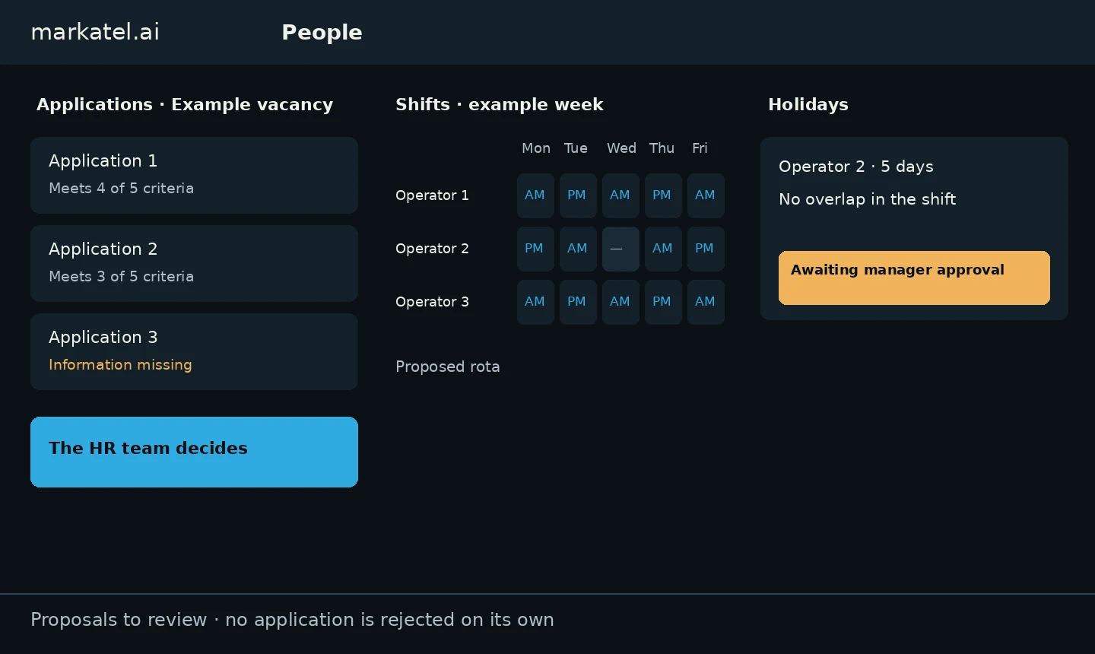Click the 'Awaiting manager approval' badge
The height and width of the screenshot is (654, 1095).
pyautogui.click(x=914, y=278)
